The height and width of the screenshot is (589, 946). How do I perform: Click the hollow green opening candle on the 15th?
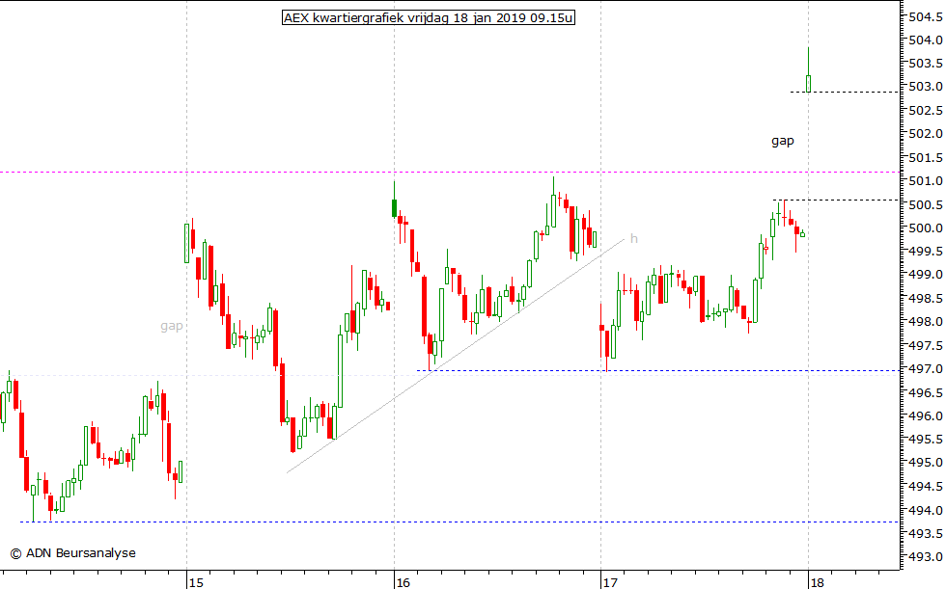186,243
